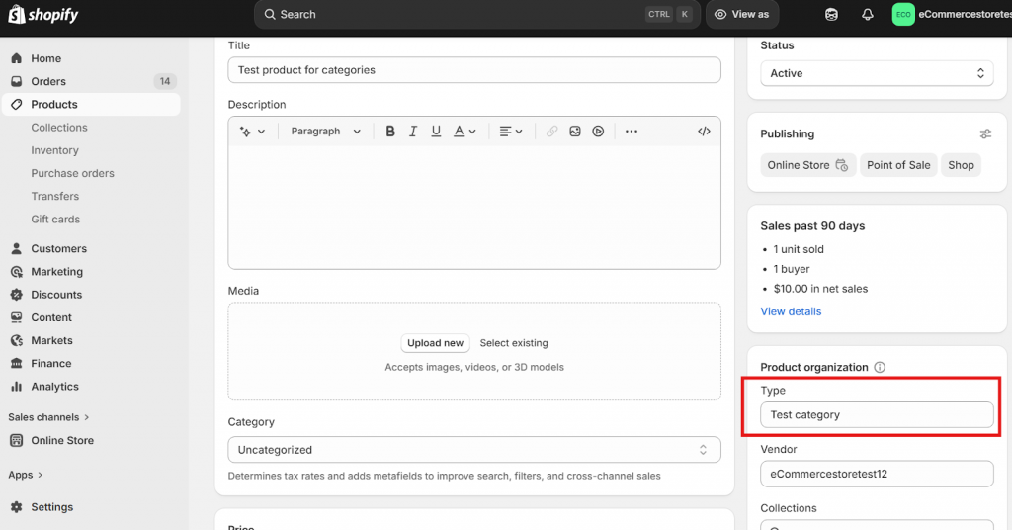This screenshot has height=530, width=1012.
Task: Open the View details link
Action: (x=791, y=311)
